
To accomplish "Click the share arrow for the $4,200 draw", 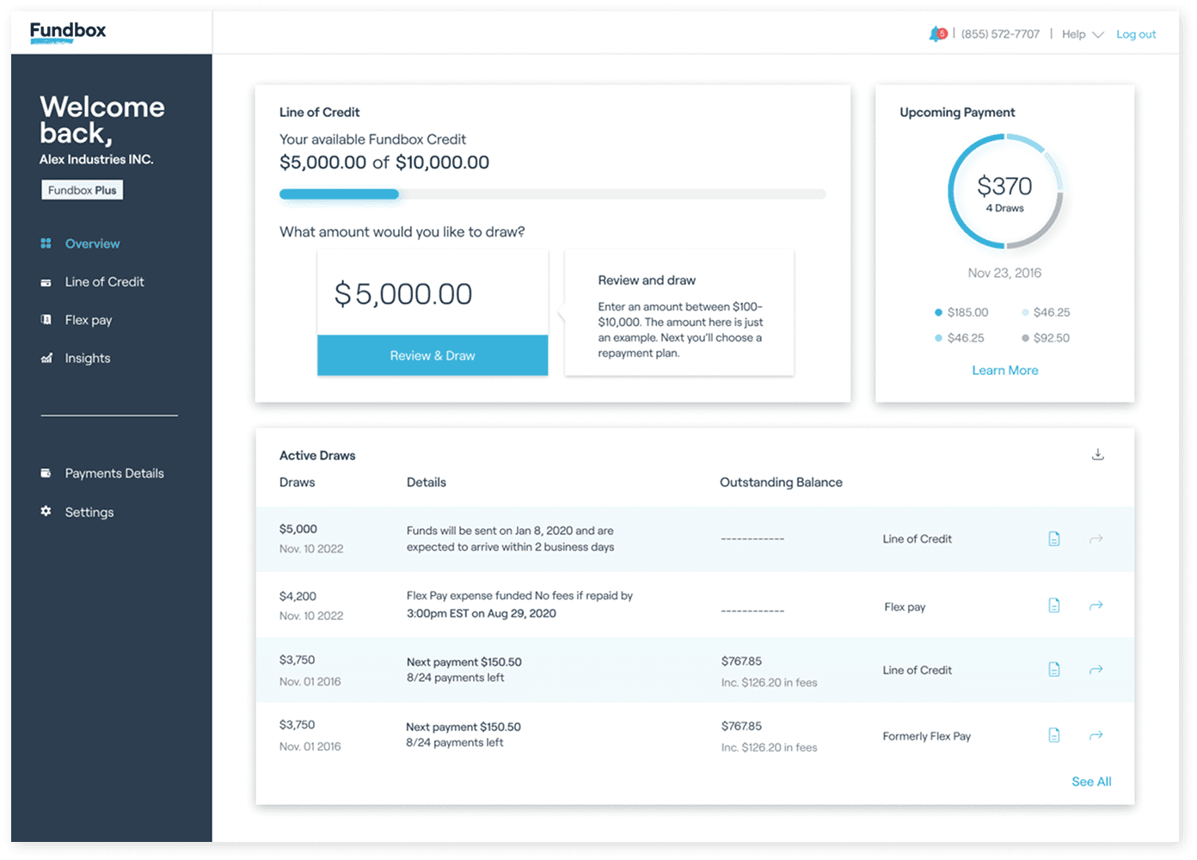I will coord(1096,605).
